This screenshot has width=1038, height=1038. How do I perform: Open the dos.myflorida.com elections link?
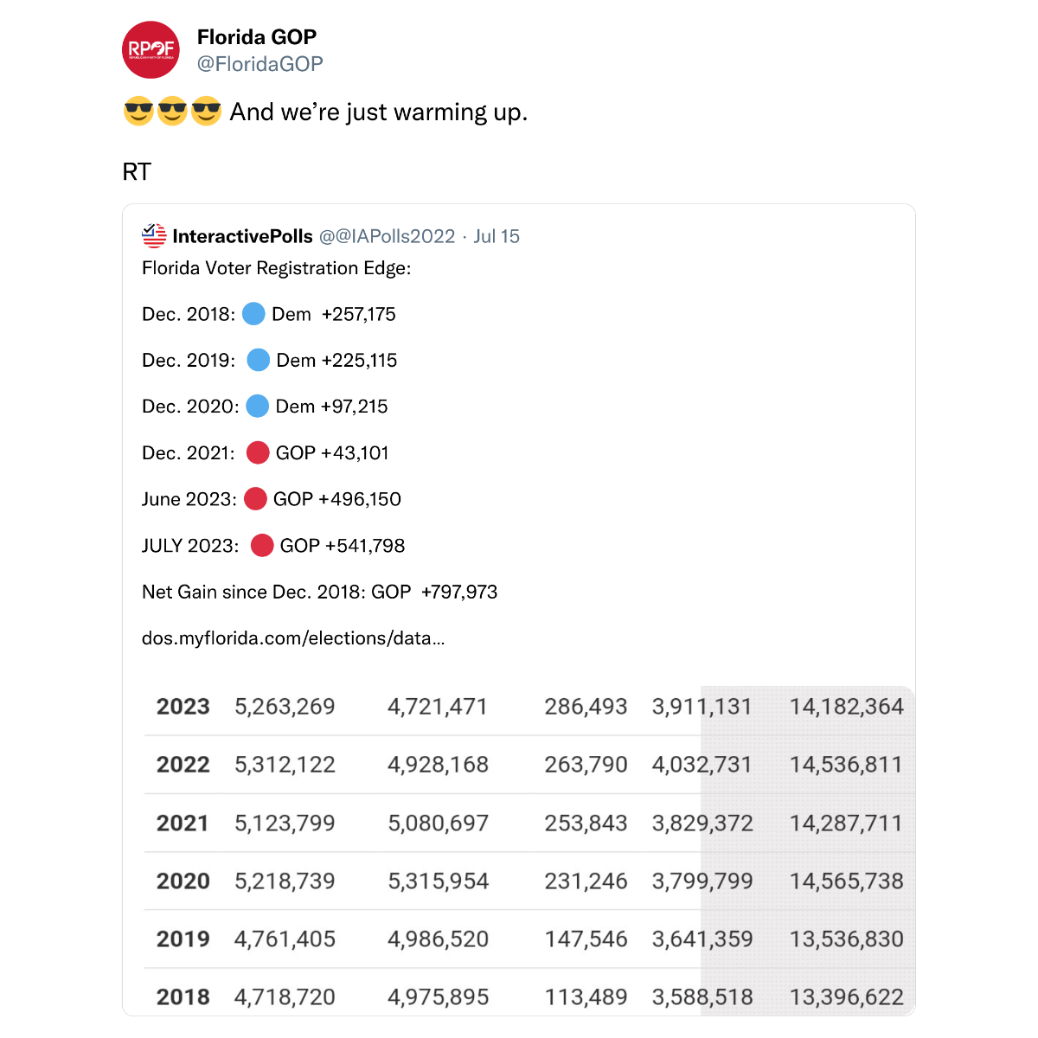(x=293, y=638)
